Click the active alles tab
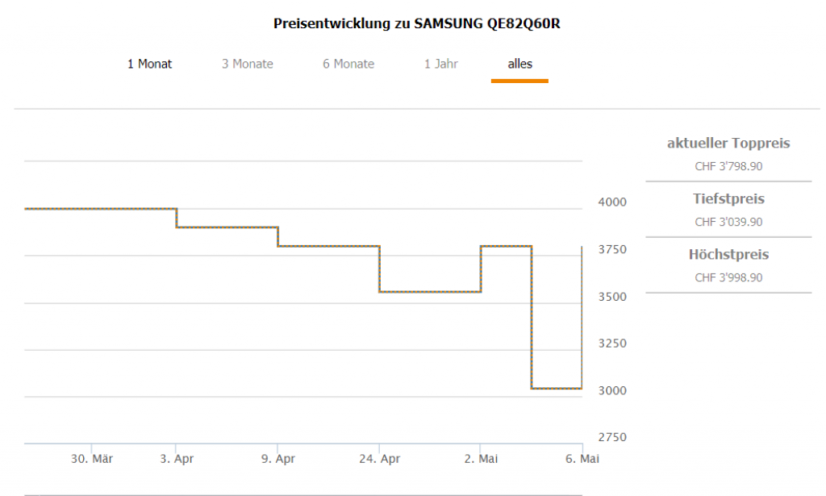 [x=519, y=64]
